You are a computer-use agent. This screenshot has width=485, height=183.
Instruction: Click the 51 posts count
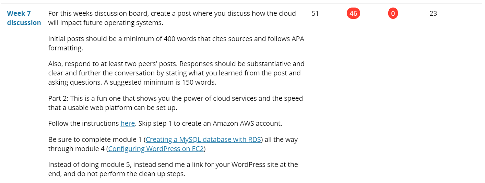[315, 14]
